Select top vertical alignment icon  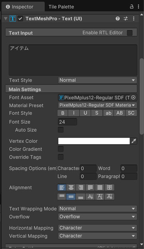point(62,197)
